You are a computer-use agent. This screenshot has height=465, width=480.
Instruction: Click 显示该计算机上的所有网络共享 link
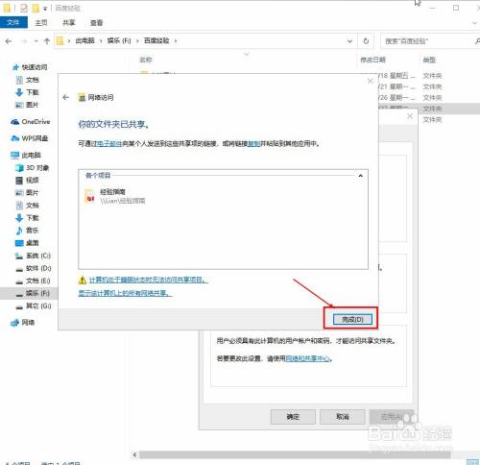coord(125,293)
